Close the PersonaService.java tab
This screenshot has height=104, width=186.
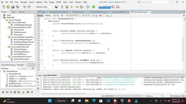(x=149, y=12)
